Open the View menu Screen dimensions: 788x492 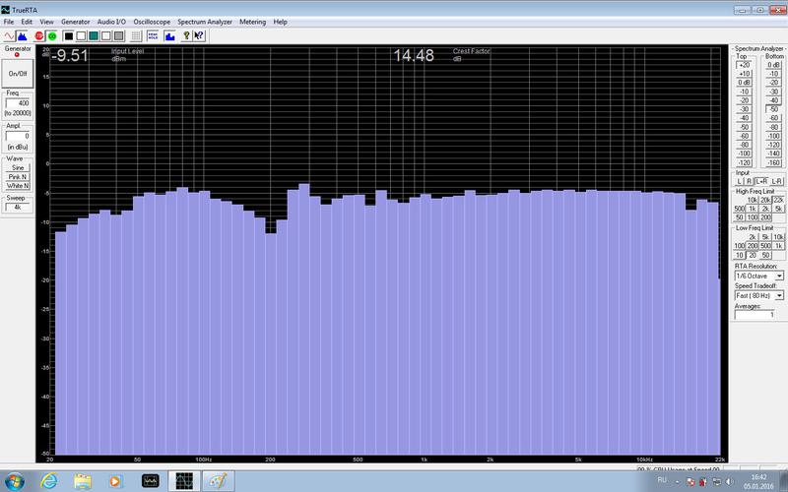point(46,22)
